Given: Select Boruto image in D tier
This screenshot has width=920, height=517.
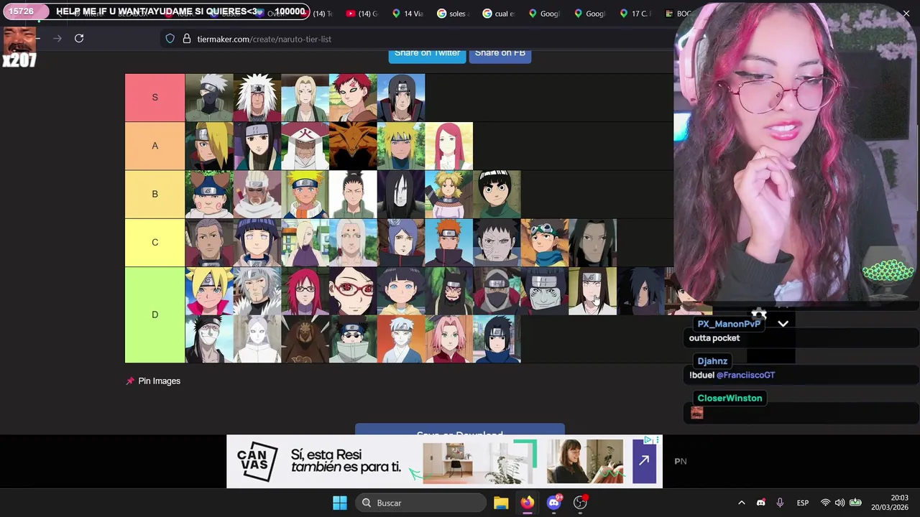Looking at the screenshot, I should tap(209, 291).
